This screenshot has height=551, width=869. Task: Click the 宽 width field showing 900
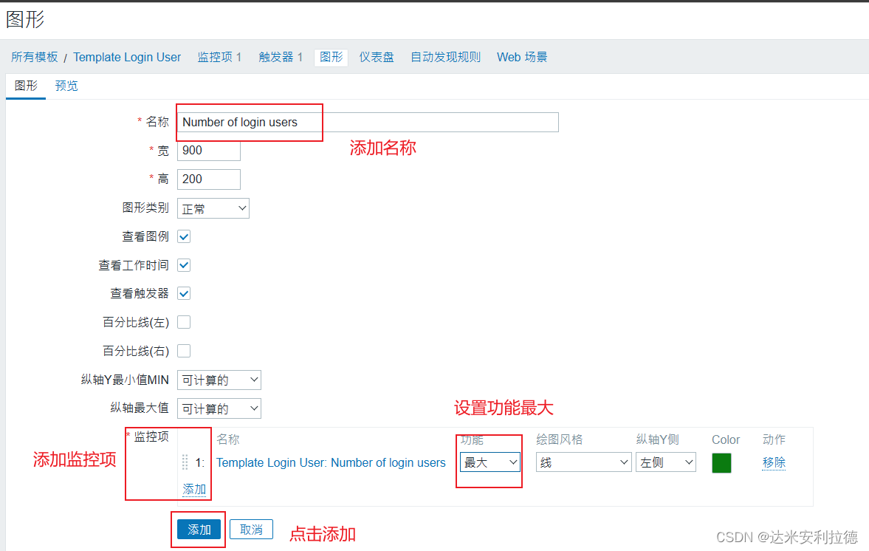click(209, 151)
